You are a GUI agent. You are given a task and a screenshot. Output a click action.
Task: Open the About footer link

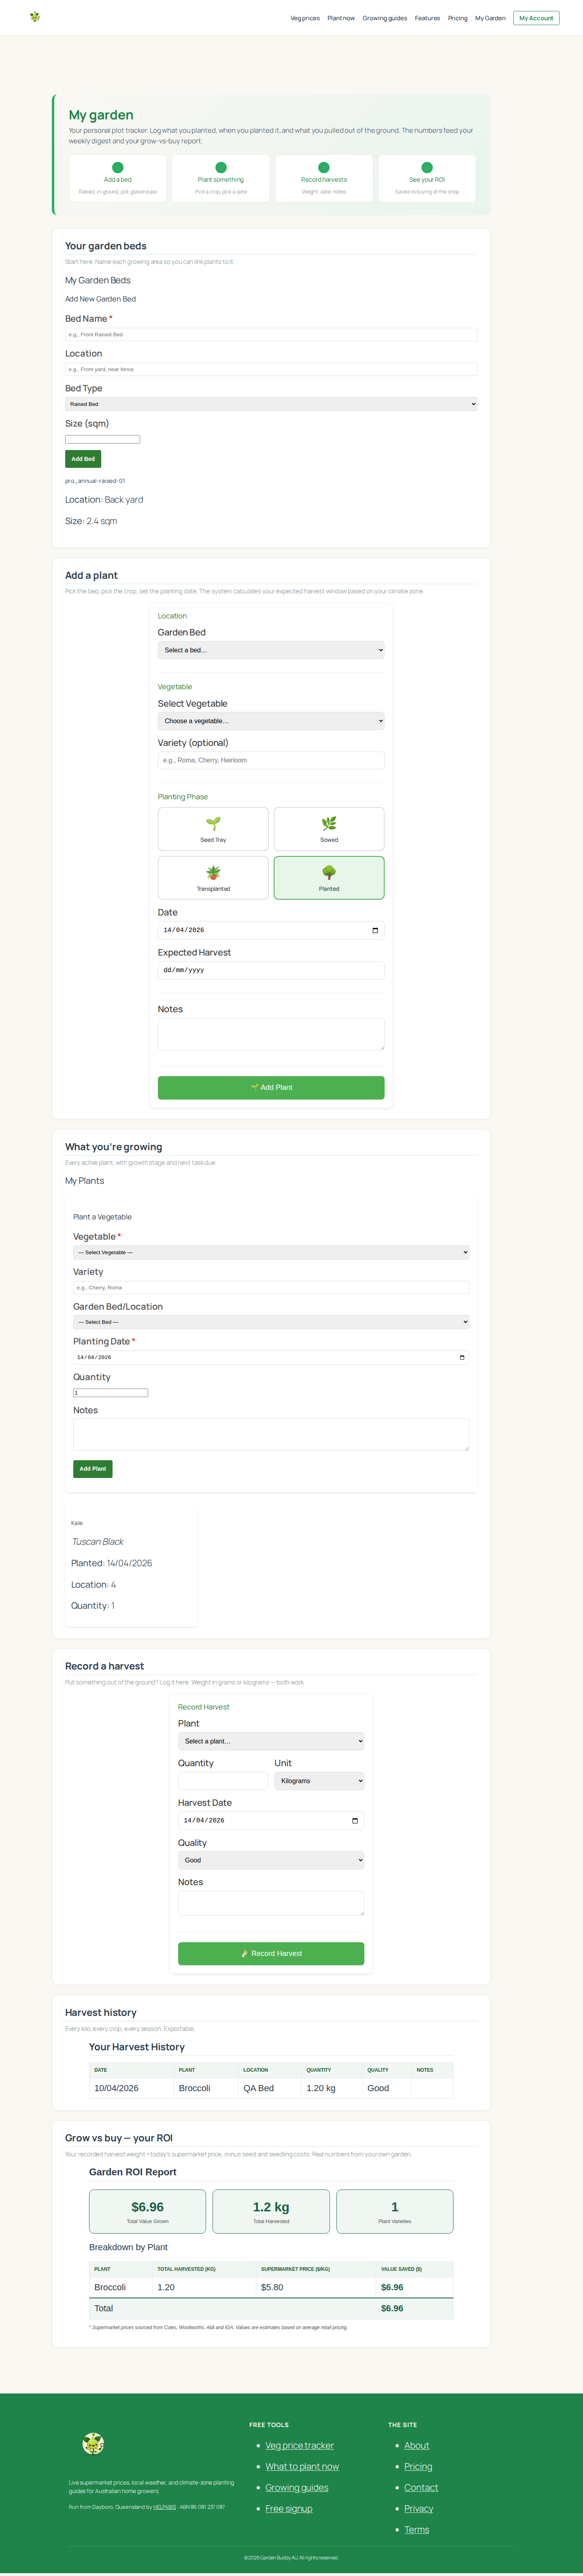417,2445
